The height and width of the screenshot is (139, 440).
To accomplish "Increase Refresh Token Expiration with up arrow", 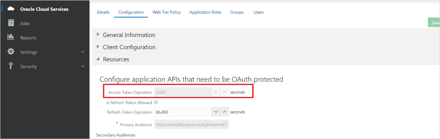I will (x=225, y=112).
